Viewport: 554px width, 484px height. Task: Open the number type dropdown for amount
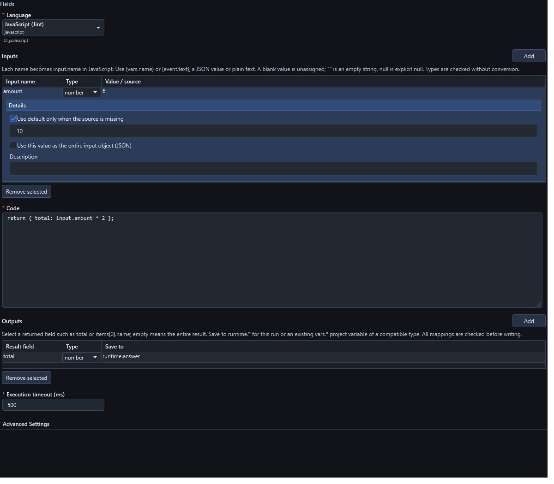82,93
